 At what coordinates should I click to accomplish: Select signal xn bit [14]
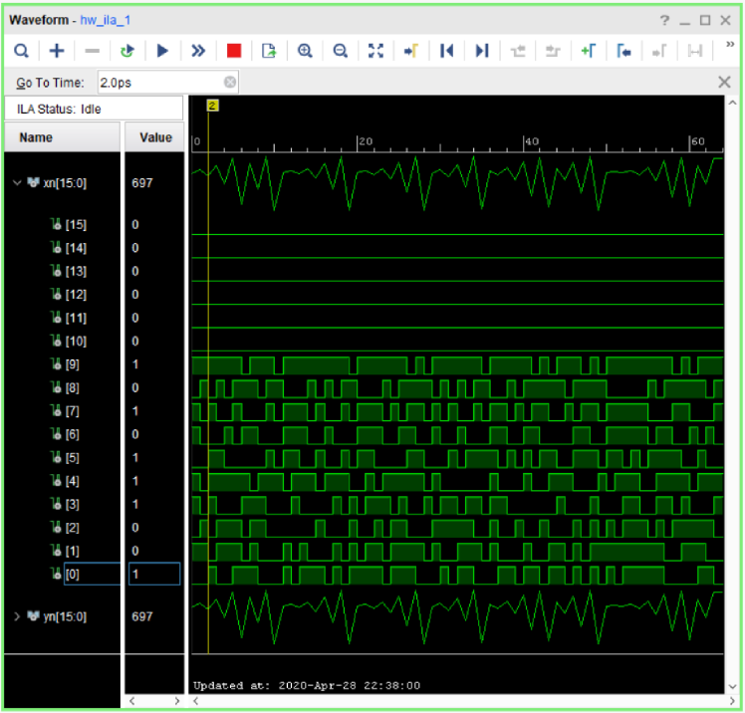coord(76,248)
